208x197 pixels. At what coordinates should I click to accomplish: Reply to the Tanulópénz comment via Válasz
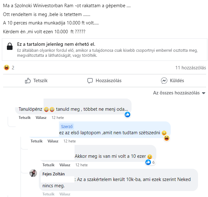tap(41, 118)
